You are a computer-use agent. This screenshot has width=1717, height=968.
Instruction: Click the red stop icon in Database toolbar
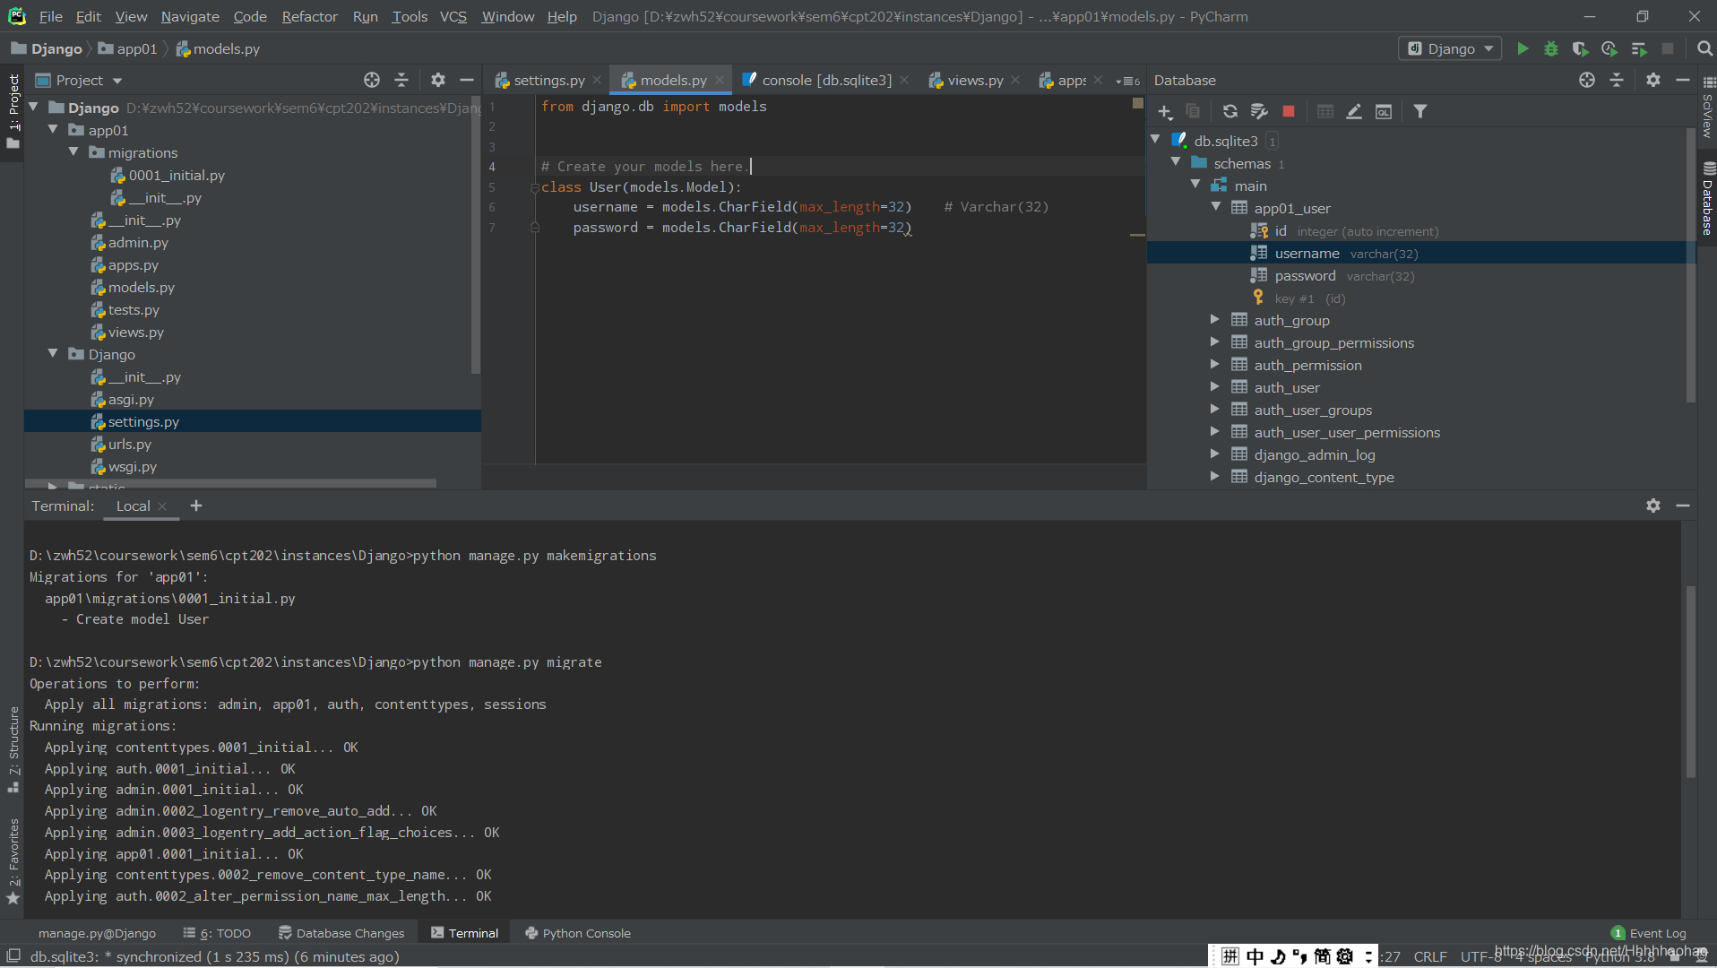point(1289,112)
